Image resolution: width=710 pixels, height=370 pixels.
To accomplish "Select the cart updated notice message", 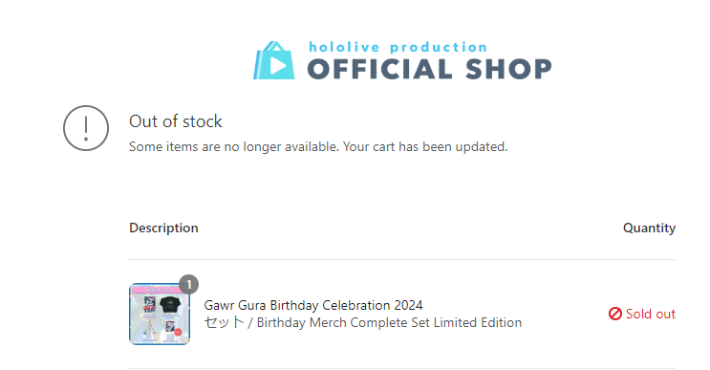I will [x=318, y=146].
